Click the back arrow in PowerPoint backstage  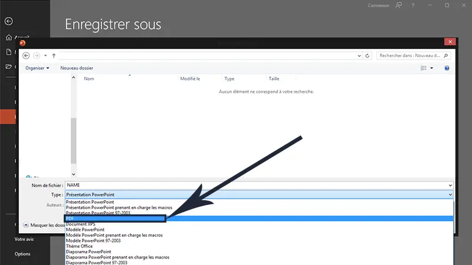9,21
